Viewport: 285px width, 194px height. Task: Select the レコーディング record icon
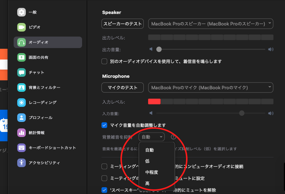pos(22,103)
